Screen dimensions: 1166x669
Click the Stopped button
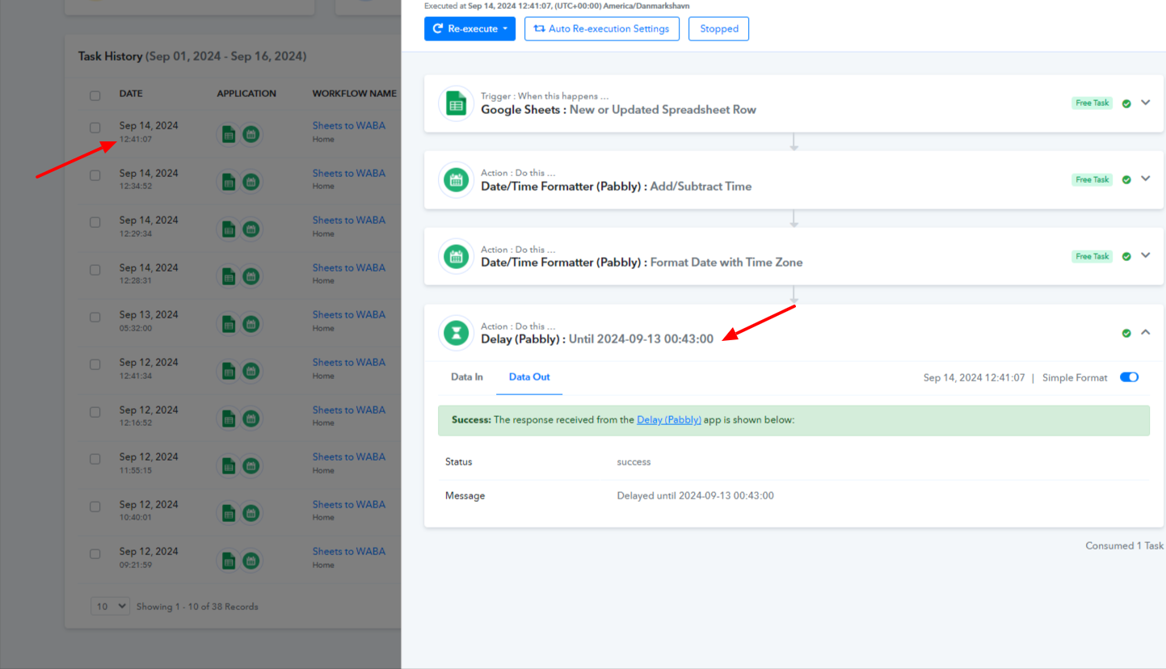click(x=719, y=29)
